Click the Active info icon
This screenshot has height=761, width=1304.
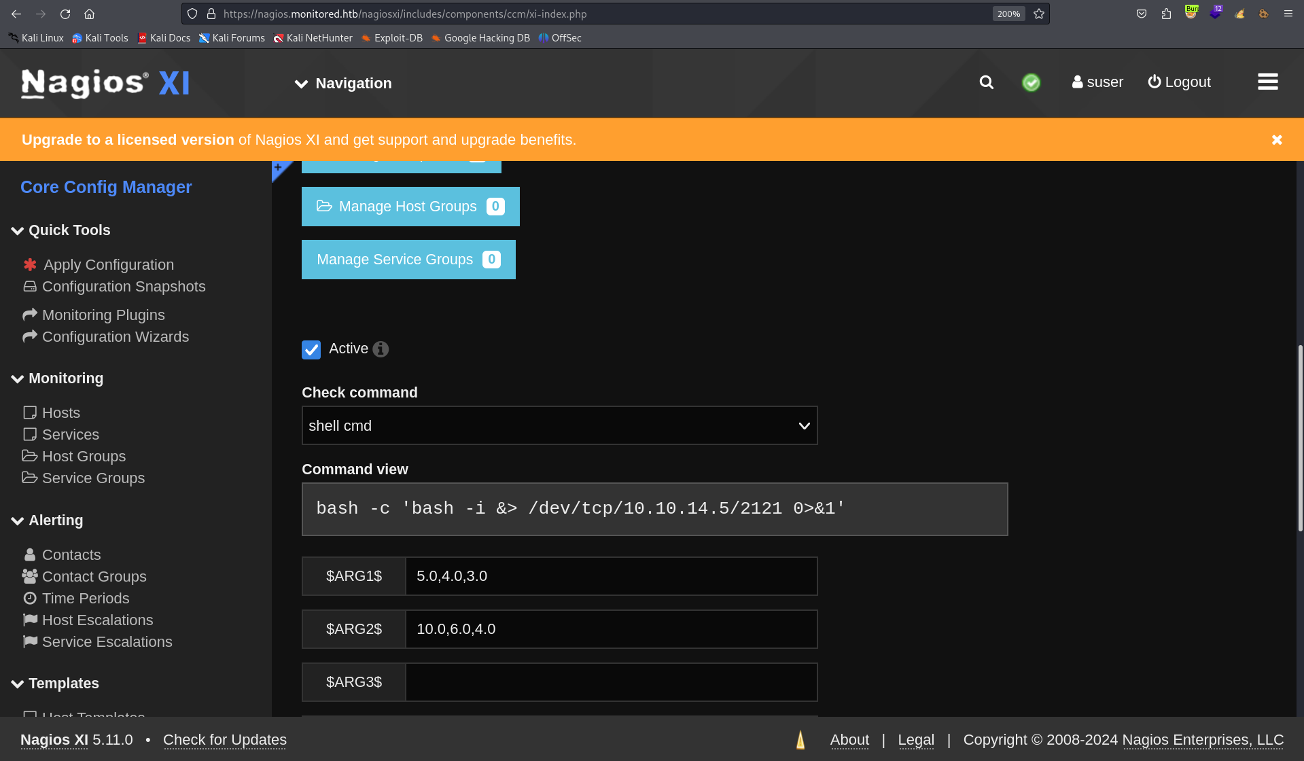click(x=381, y=349)
